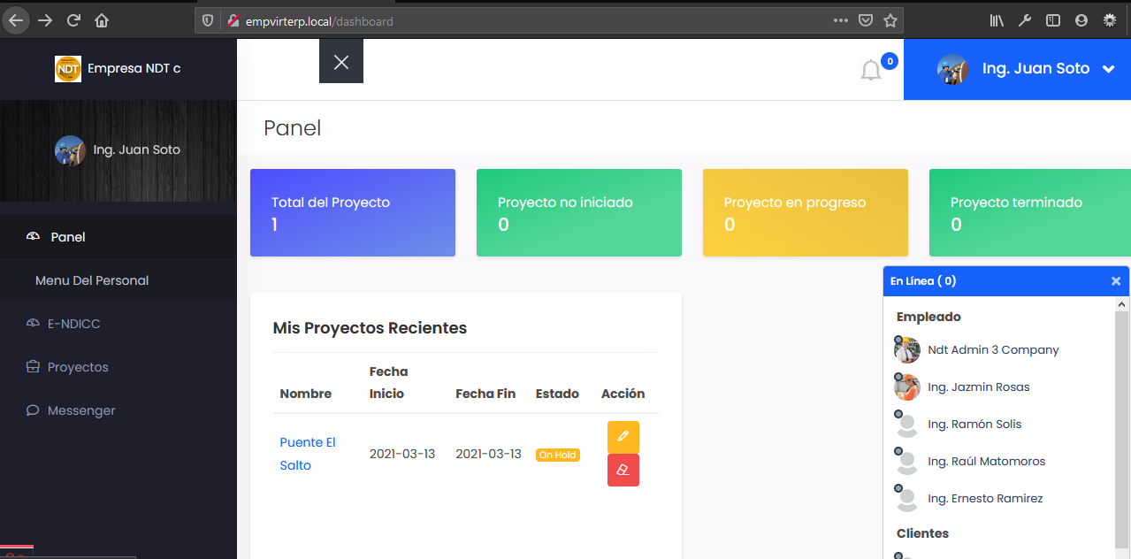Click Menu Del Personal submenu item
The image size is (1131, 559).
pyautogui.click(x=92, y=280)
